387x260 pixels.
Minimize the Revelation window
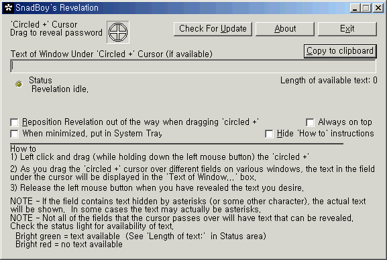[355, 8]
